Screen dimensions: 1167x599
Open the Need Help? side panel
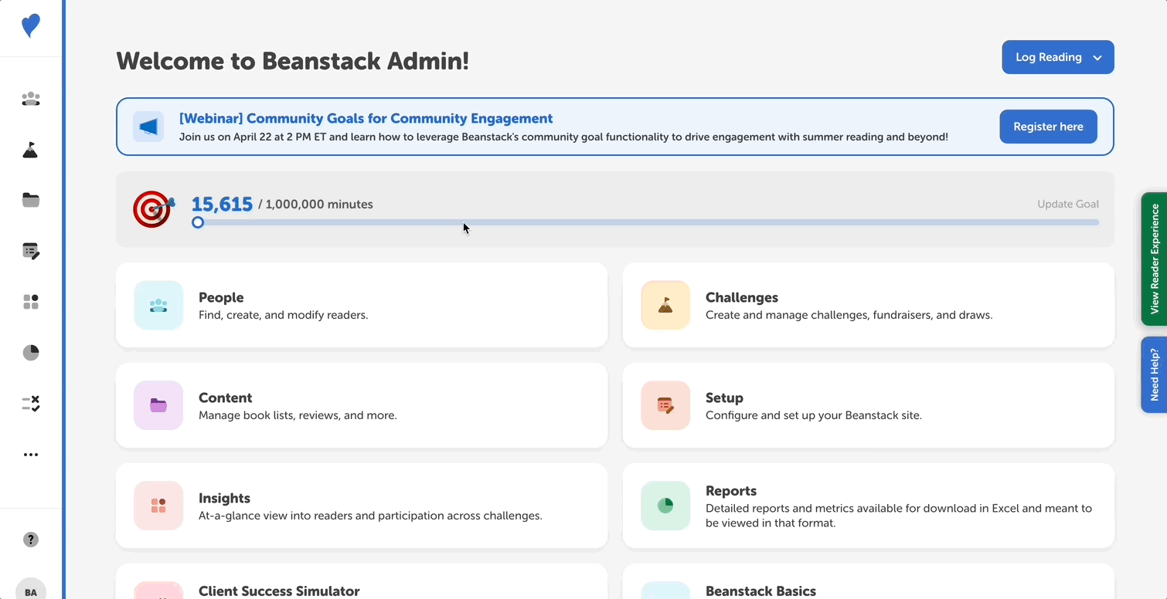coord(1155,374)
